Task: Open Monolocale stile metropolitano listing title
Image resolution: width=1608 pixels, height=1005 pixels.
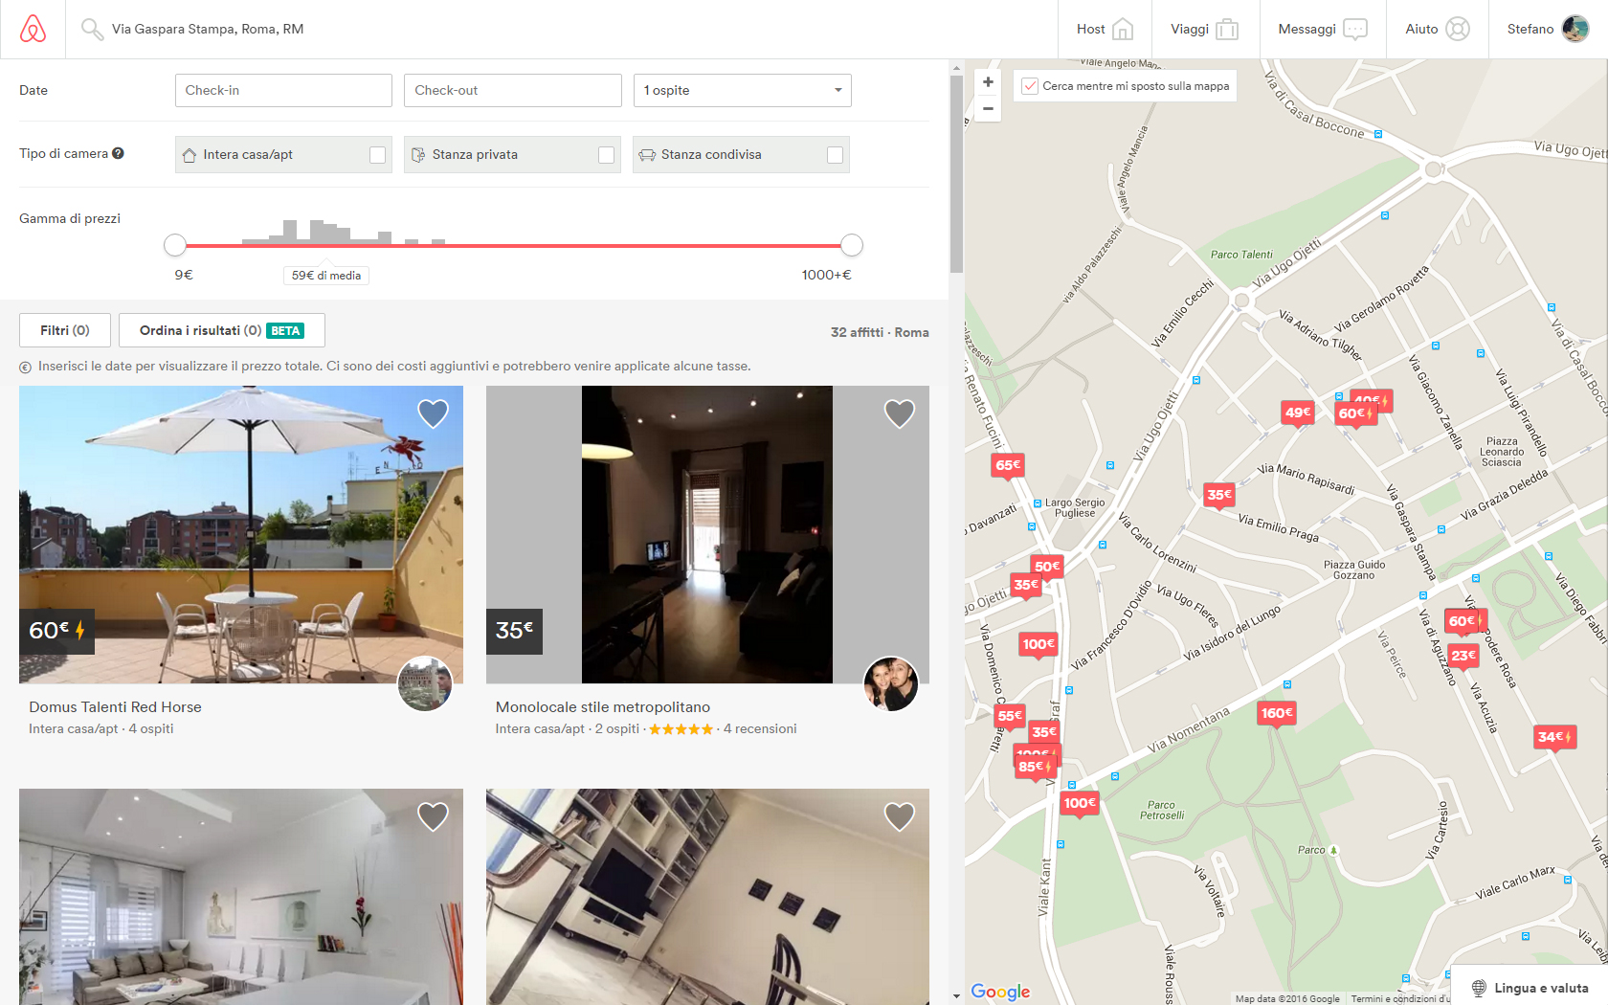Action: point(603,707)
